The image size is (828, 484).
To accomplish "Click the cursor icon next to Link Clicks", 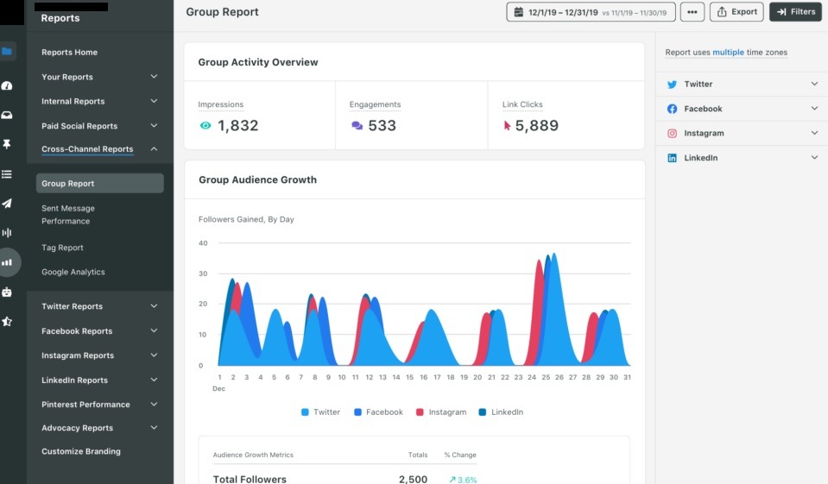I will (507, 126).
